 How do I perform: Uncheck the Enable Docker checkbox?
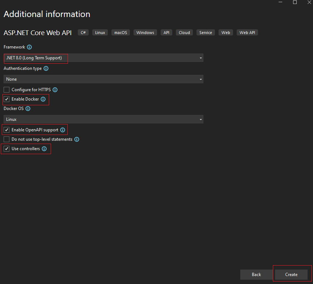7,99
